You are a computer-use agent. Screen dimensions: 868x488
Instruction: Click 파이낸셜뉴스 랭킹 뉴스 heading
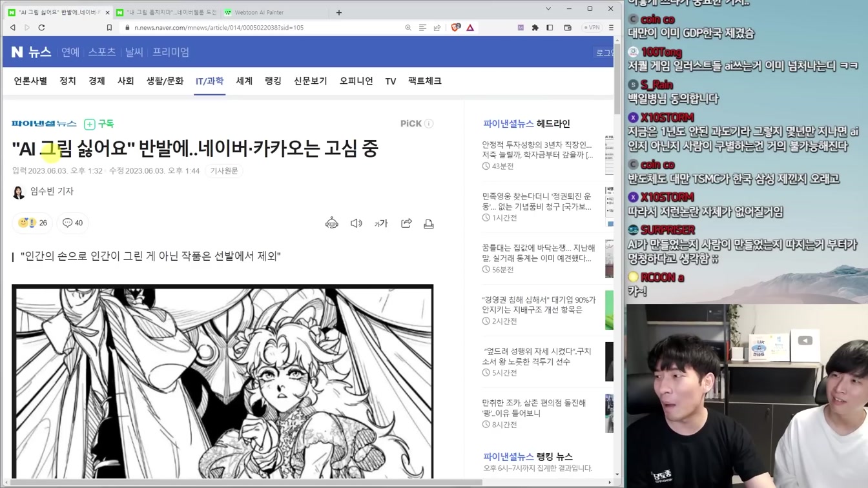[x=528, y=456]
